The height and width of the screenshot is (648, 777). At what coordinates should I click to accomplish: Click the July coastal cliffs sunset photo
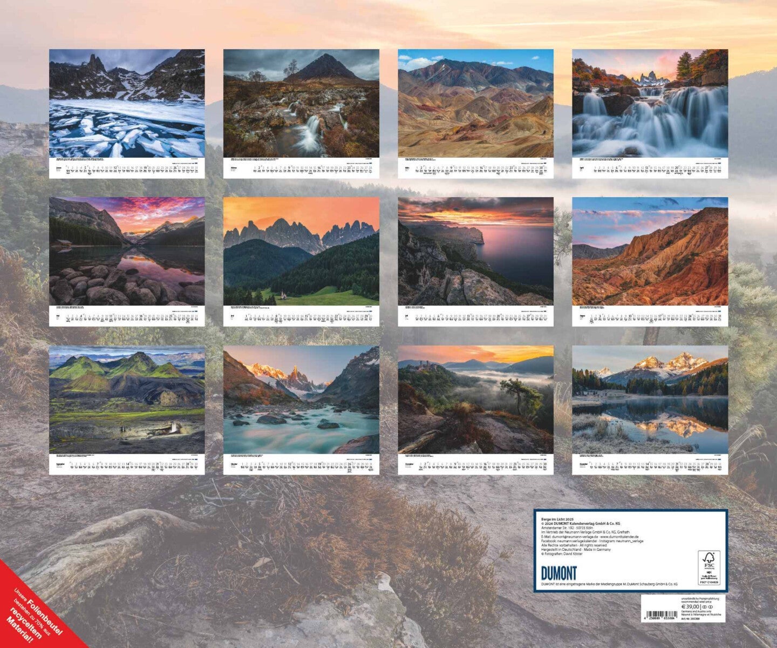[x=475, y=251]
